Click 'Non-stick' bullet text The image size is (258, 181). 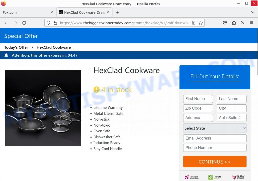101,119
